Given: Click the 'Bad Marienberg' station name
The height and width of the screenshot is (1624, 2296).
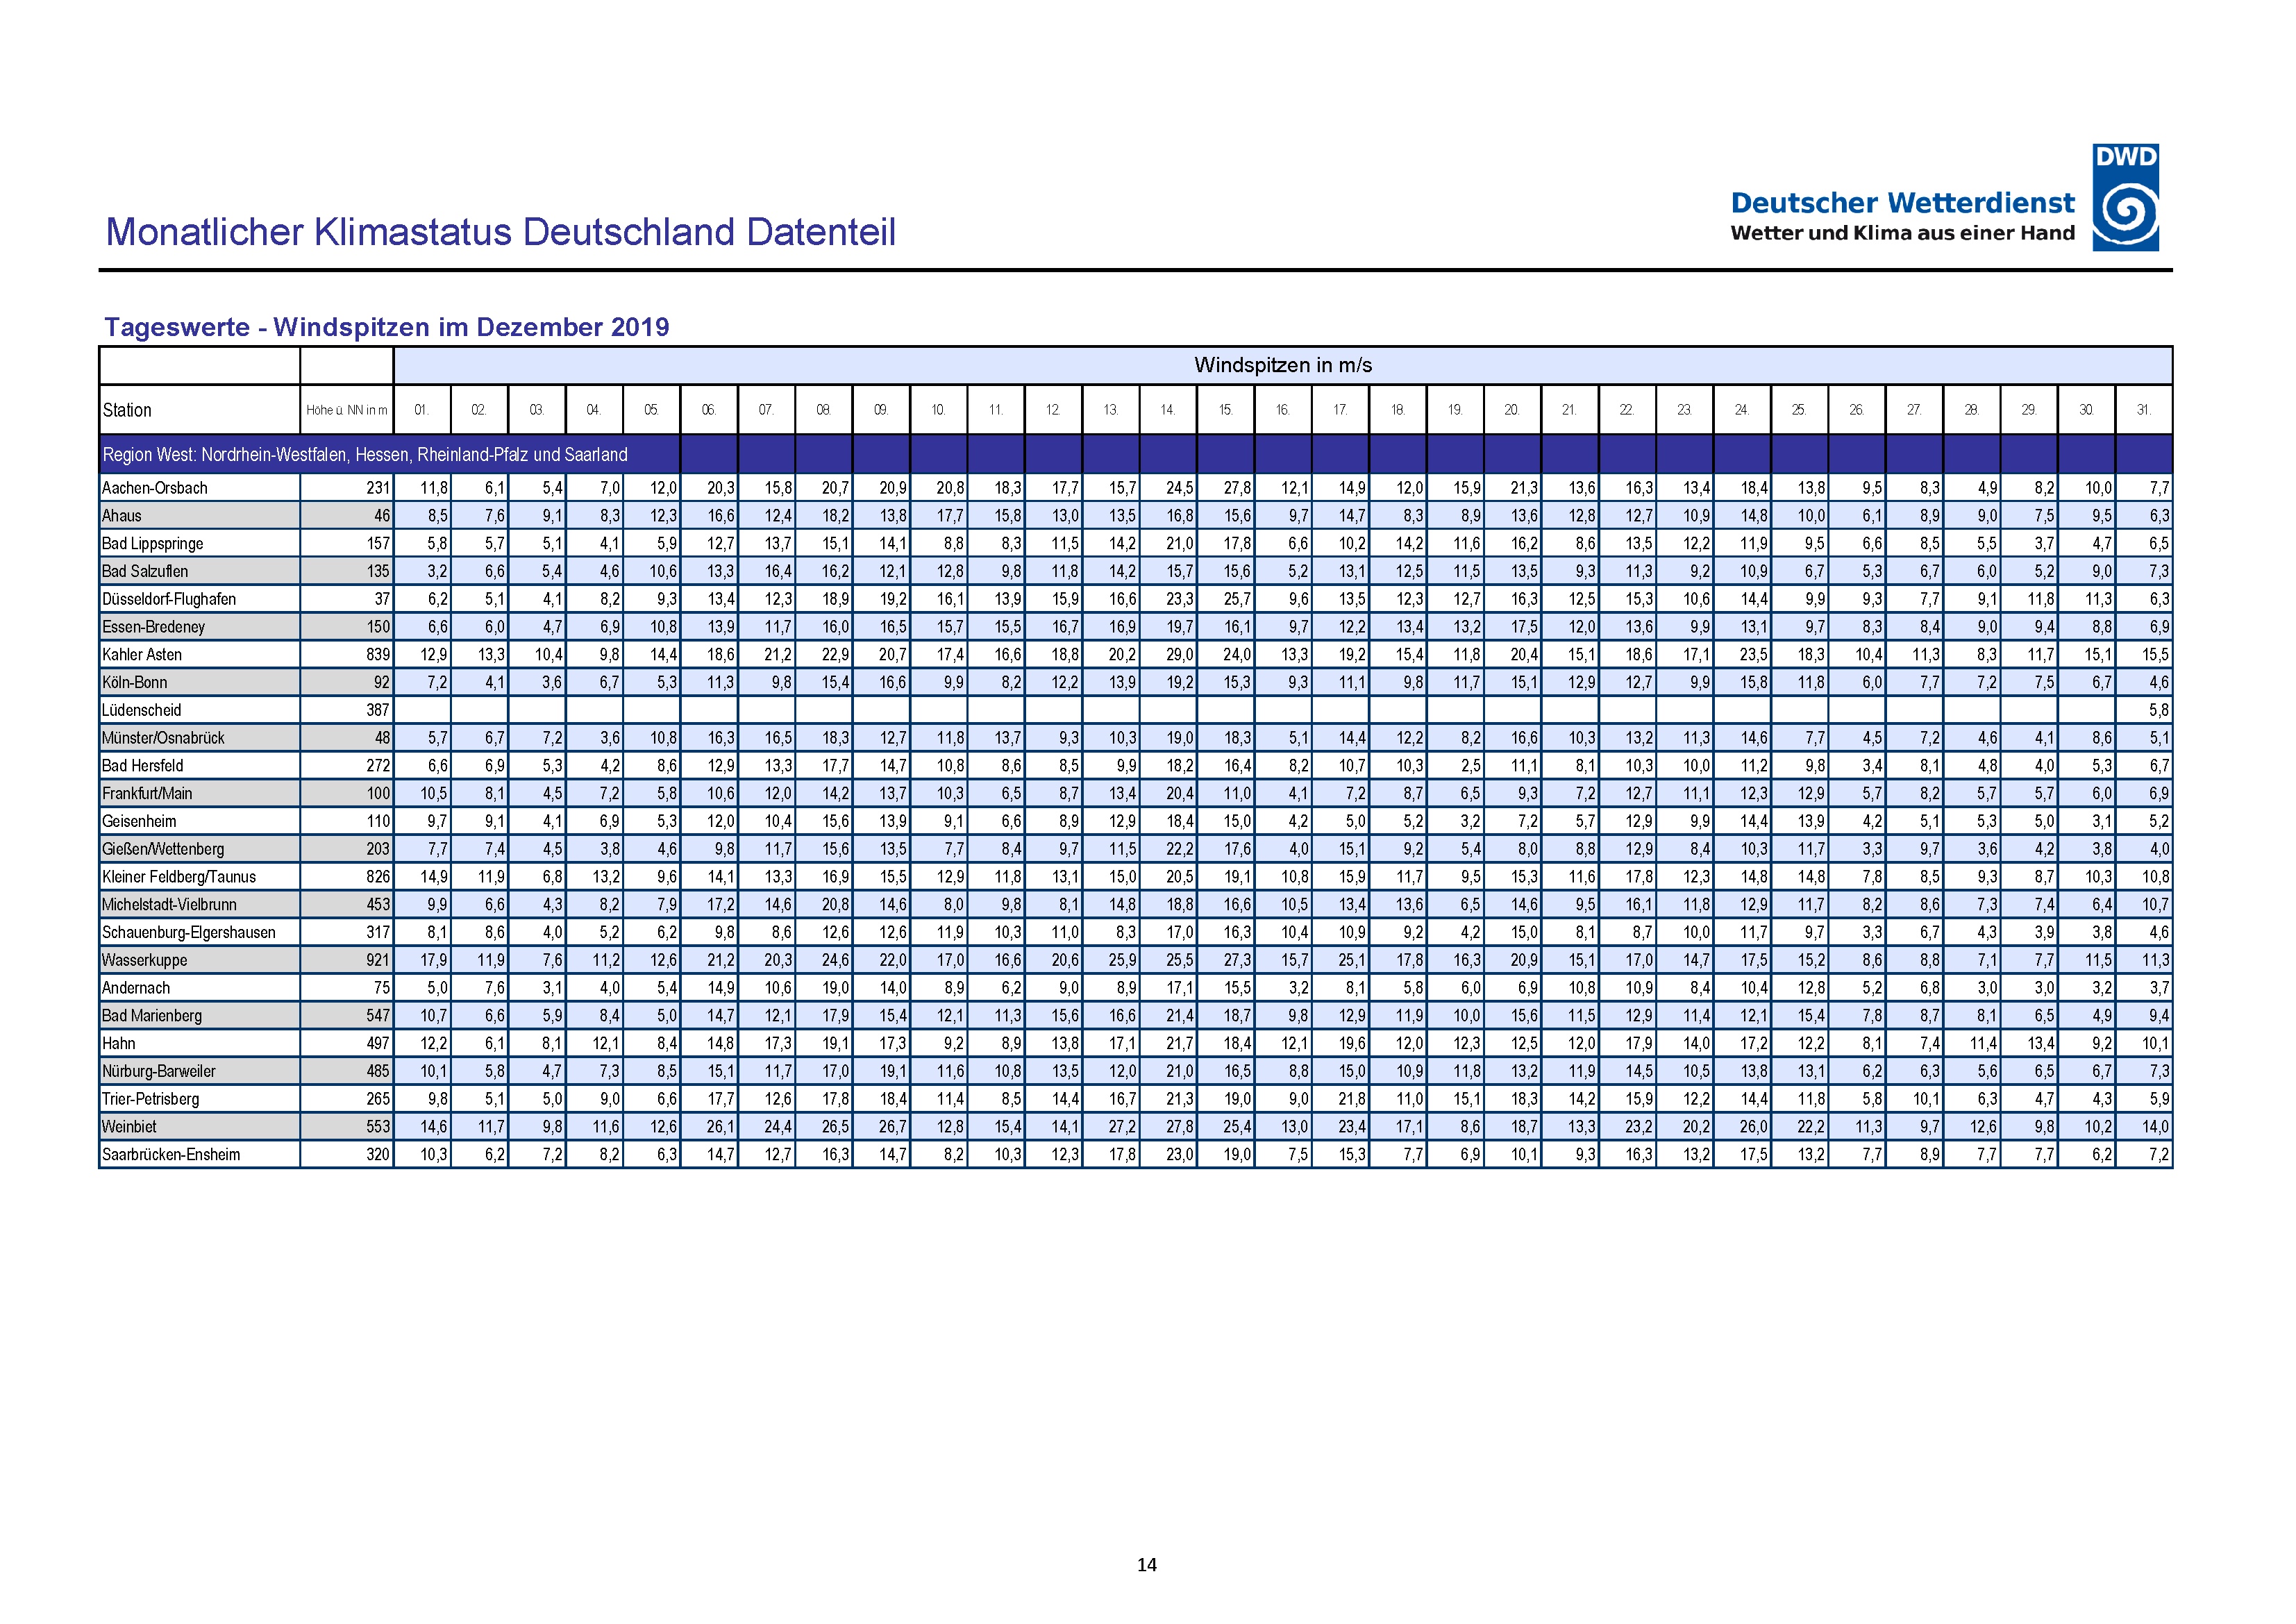Looking at the screenshot, I should [x=152, y=1016].
